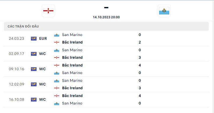The width and height of the screenshot is (214, 113).
Task: Click the San Marino flag in the header
Action: point(164,11)
